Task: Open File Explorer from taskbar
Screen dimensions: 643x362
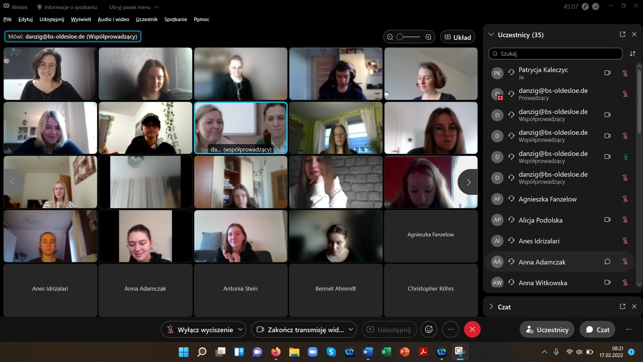Action: [x=294, y=352]
